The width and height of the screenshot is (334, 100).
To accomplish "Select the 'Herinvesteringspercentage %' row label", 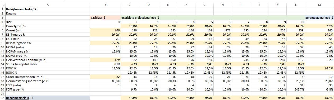I will (x=48, y=81).
